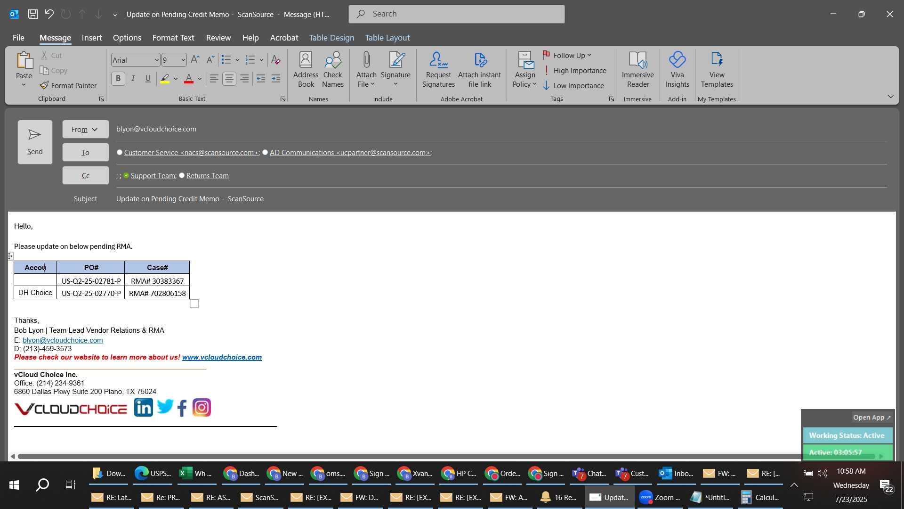Click Request Signatures in Adobe Acrobat group
The image size is (904, 509).
[438, 70]
